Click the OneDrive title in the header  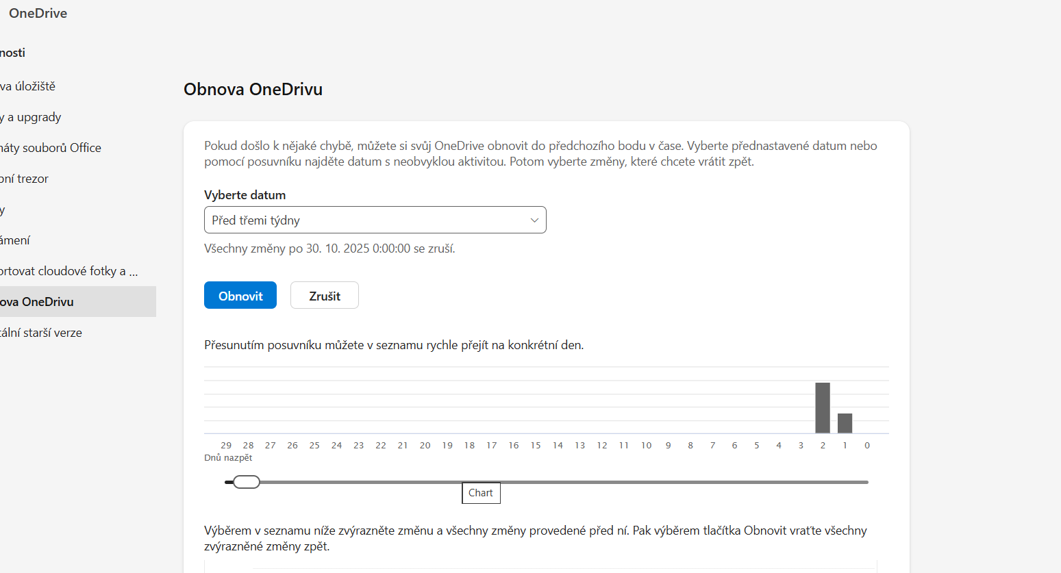tap(38, 13)
